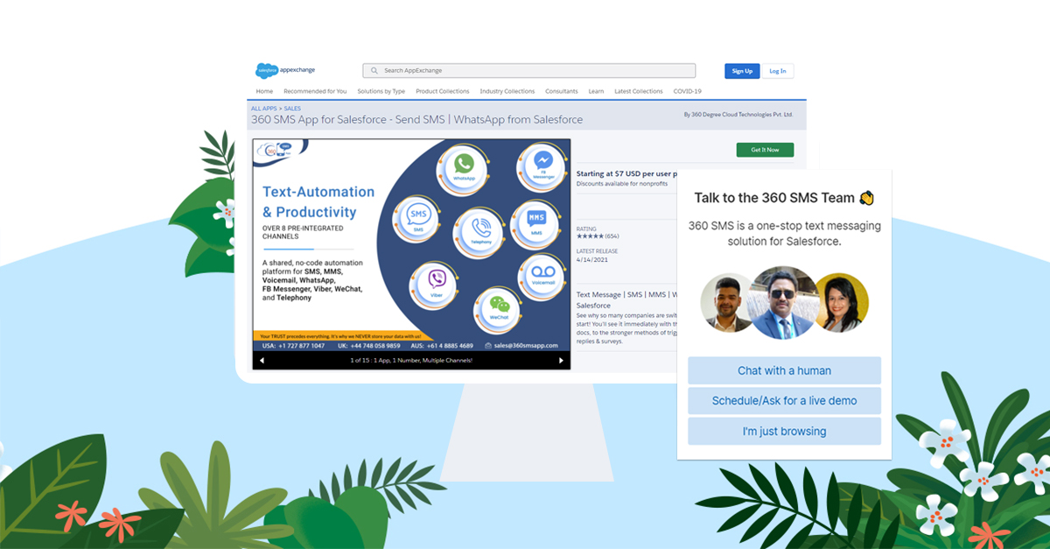The image size is (1050, 549).
Task: Open the Solutions by Type menu
Action: pos(381,91)
